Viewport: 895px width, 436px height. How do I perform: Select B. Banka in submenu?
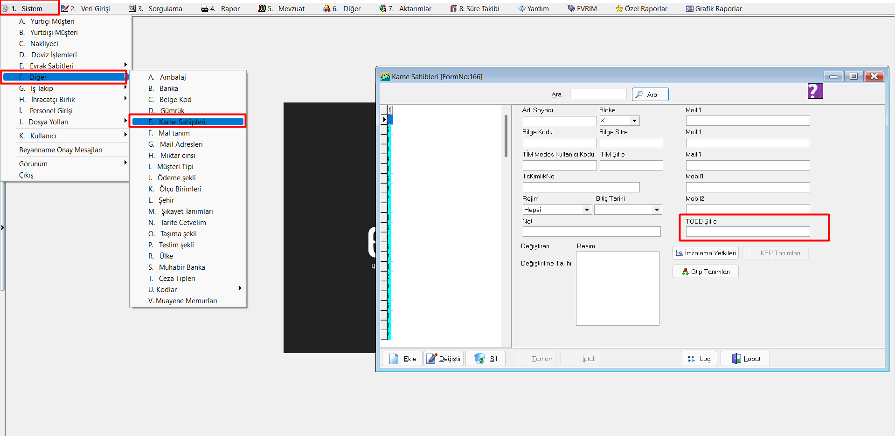pos(188,88)
